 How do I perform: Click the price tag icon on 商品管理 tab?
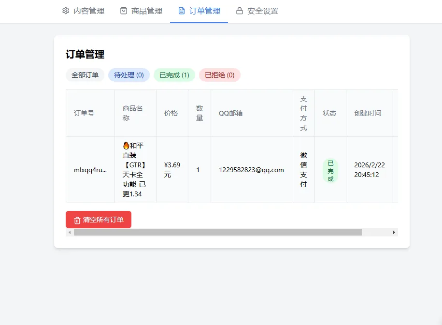point(122,11)
